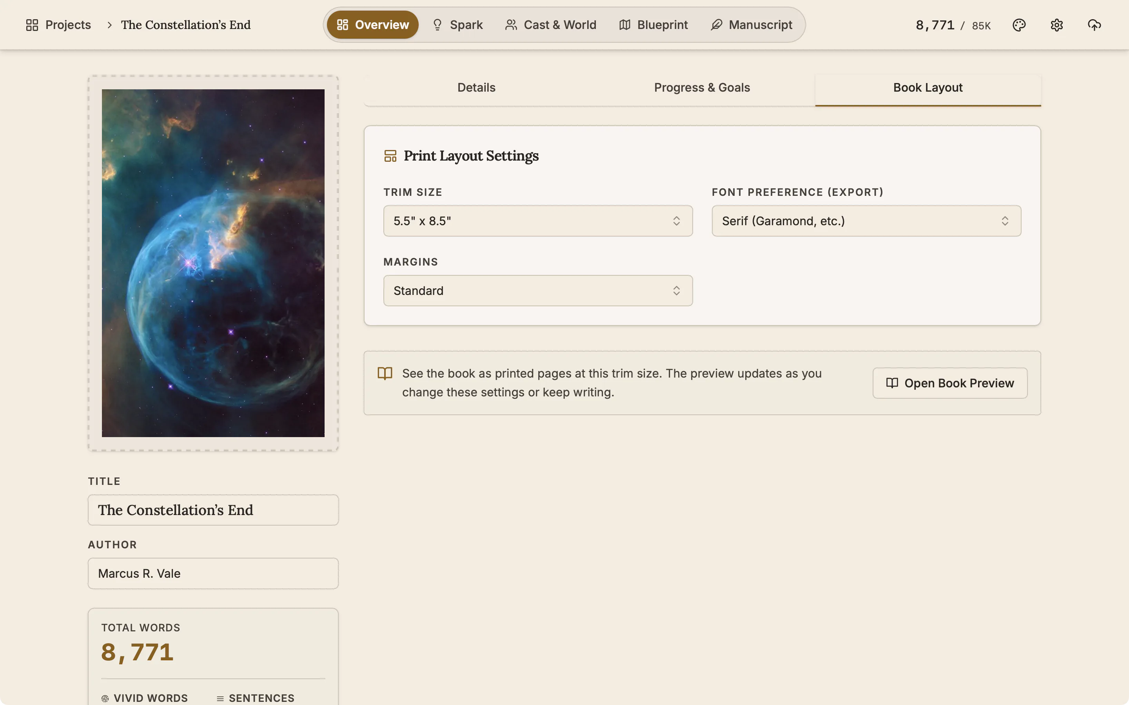Switch to the Blueprint section
Viewport: 1129px width, 705px height.
653,25
